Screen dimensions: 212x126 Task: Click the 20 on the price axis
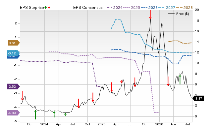click(197, 10)
